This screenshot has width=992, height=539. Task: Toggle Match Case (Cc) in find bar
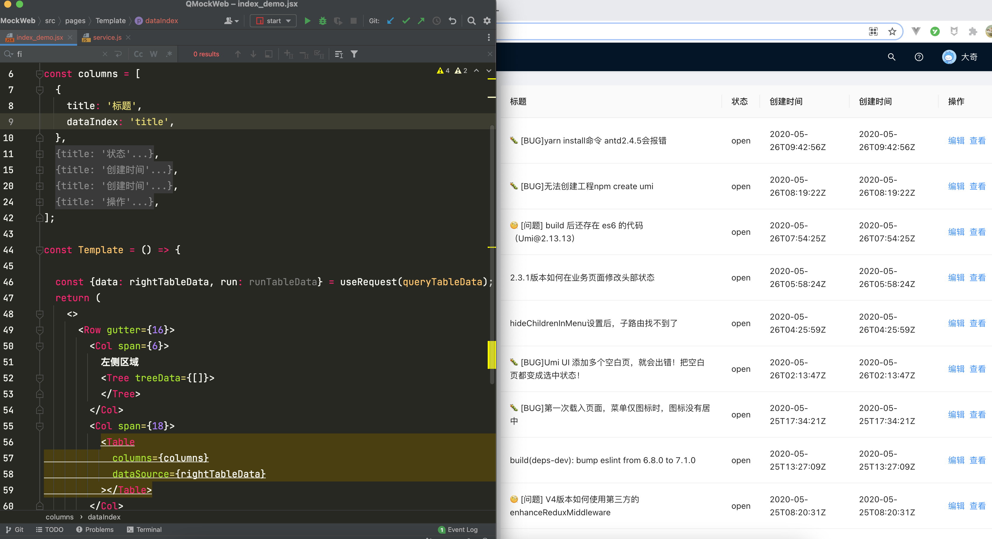[138, 54]
